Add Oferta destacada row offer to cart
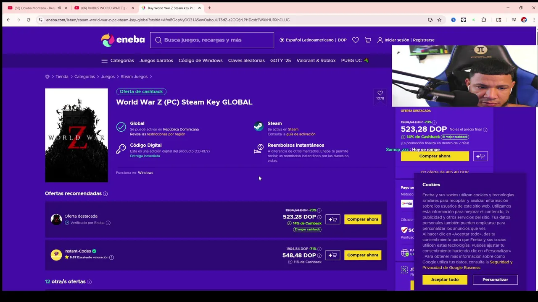538x302 pixels. (332, 219)
